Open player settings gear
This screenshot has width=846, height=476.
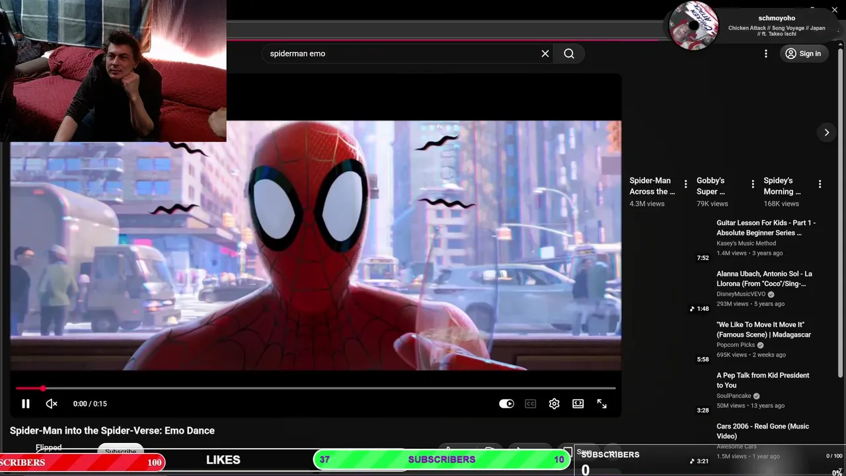tap(554, 404)
